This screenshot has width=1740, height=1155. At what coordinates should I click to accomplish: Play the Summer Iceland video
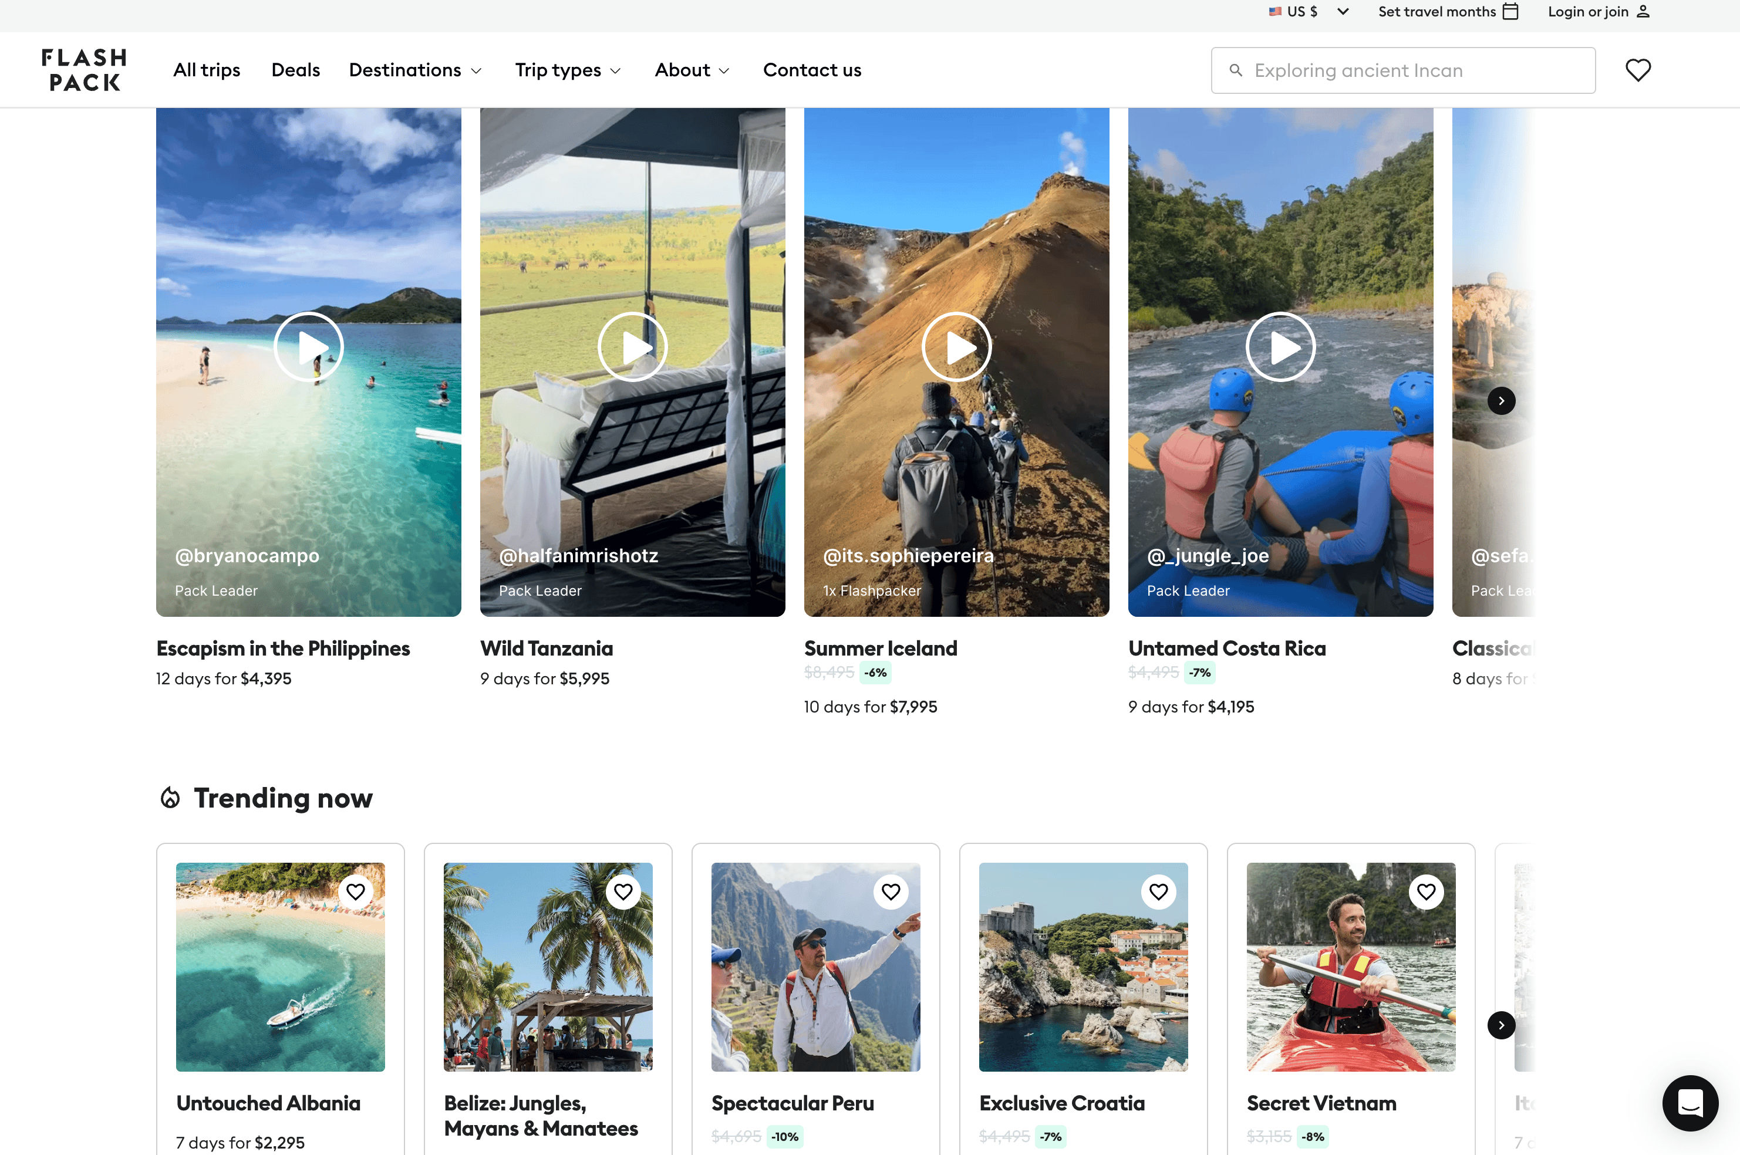[x=956, y=347]
